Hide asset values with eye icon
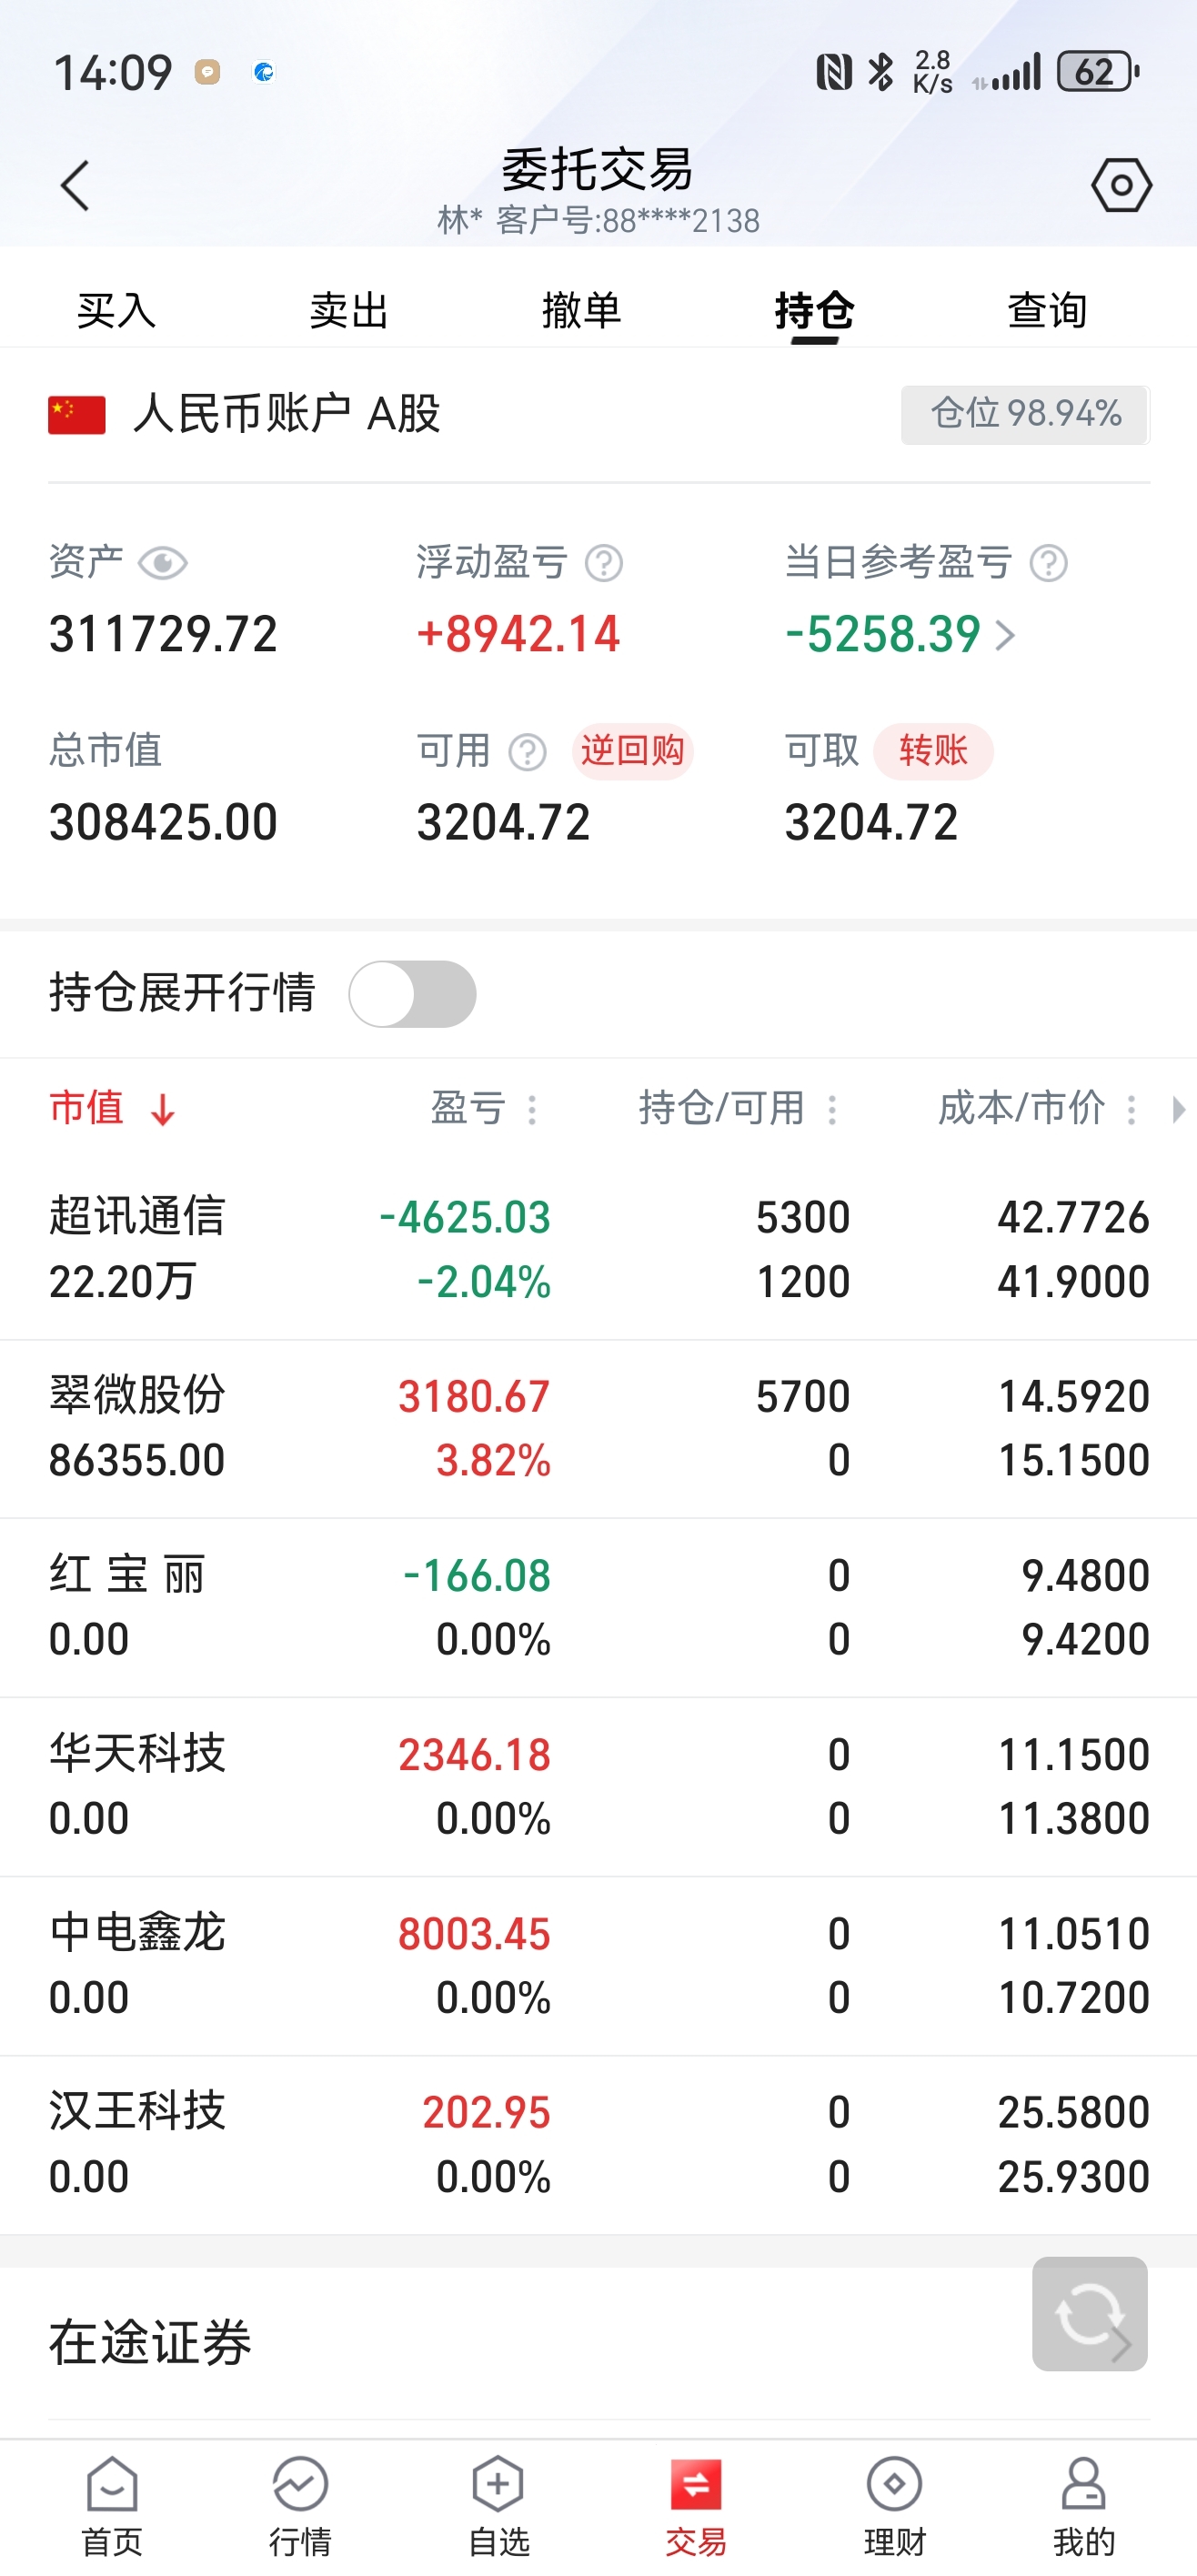Viewport: 1197px width, 2576px height. pyautogui.click(x=162, y=564)
